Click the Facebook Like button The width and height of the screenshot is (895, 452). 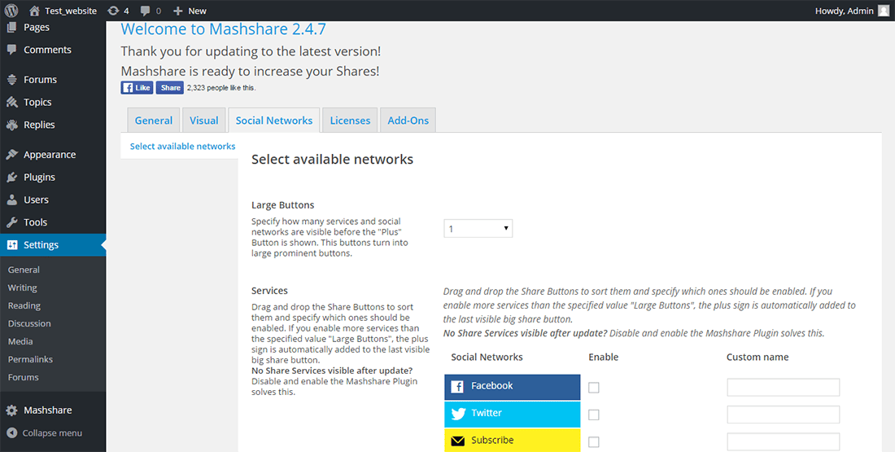(137, 87)
